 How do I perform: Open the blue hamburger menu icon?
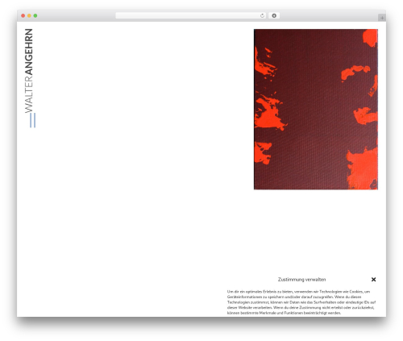(32, 120)
